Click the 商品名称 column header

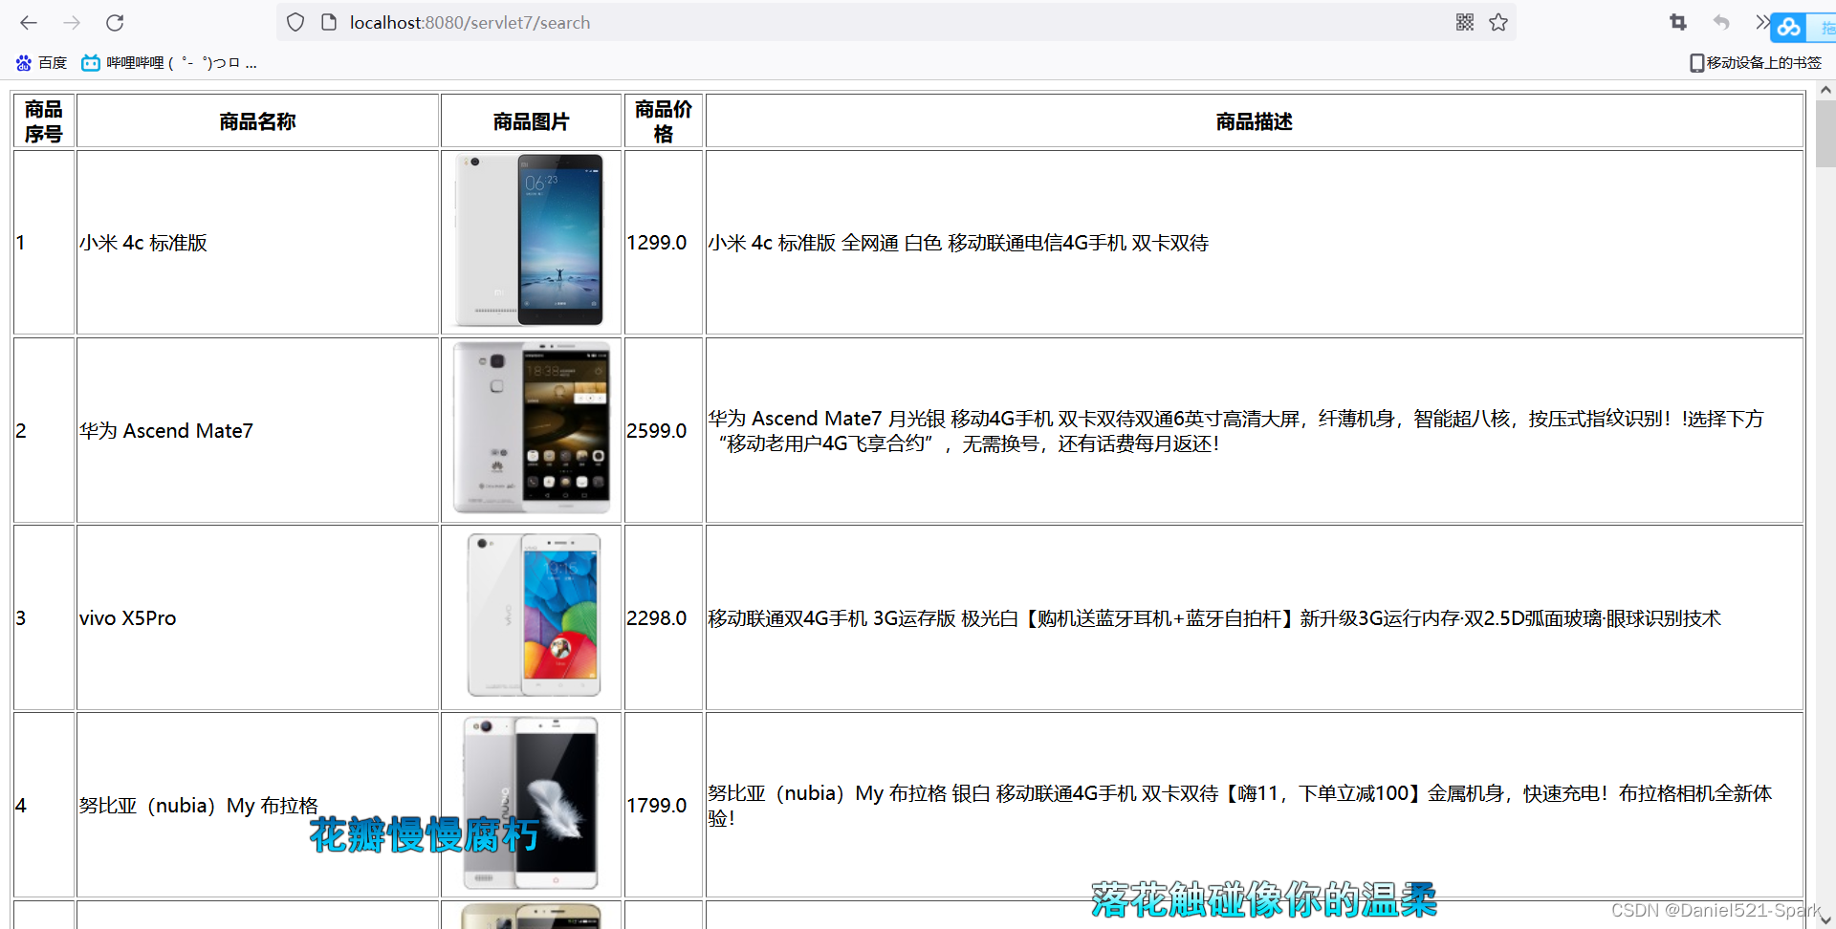(x=257, y=121)
